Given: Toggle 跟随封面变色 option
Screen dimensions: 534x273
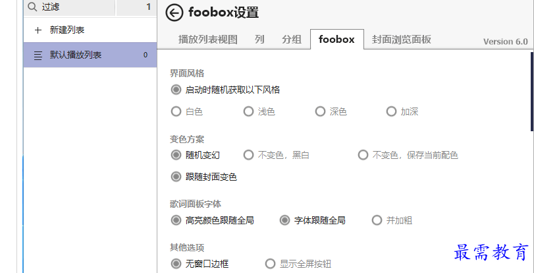Looking at the screenshot, I should click(x=176, y=177).
